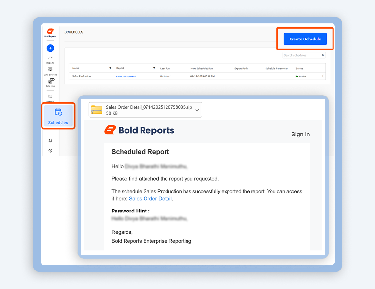This screenshot has height=289, width=375.
Task: Open the Sales Production row actions menu
Action: [x=323, y=76]
